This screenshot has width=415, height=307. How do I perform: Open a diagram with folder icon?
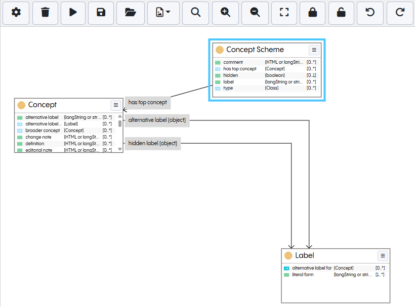tap(131, 13)
